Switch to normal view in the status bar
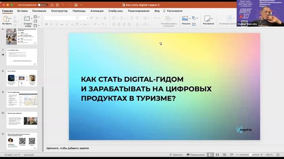 pos(211,155)
